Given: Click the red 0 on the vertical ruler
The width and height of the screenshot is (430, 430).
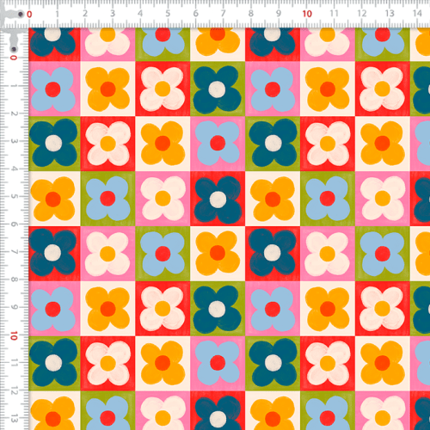Looking at the screenshot, I should [x=14, y=58].
